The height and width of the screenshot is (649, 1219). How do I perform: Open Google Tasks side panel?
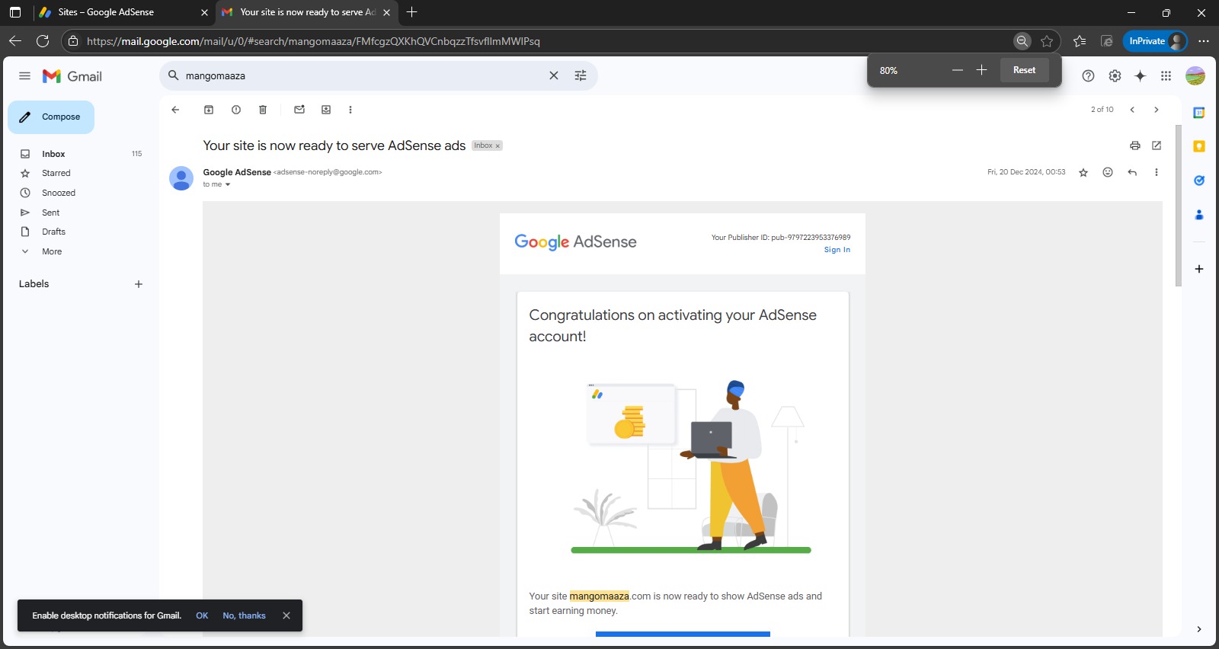tap(1199, 181)
